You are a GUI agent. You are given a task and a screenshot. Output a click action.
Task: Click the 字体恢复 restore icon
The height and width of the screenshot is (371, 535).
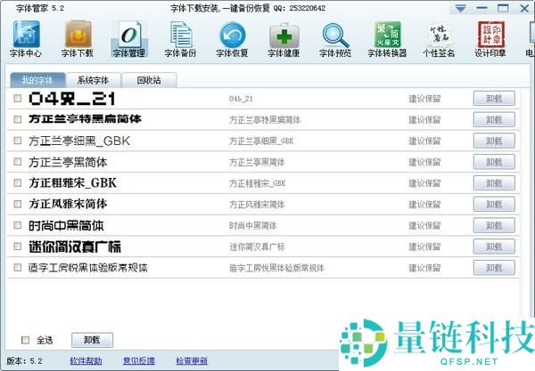coord(234,39)
